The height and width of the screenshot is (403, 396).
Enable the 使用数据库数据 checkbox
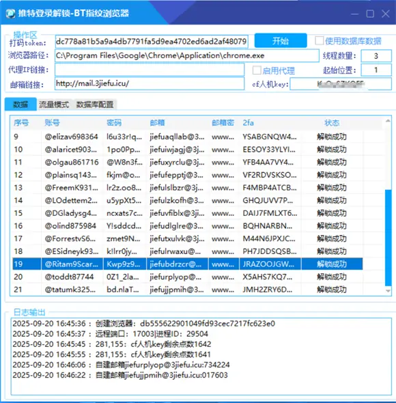(320, 40)
